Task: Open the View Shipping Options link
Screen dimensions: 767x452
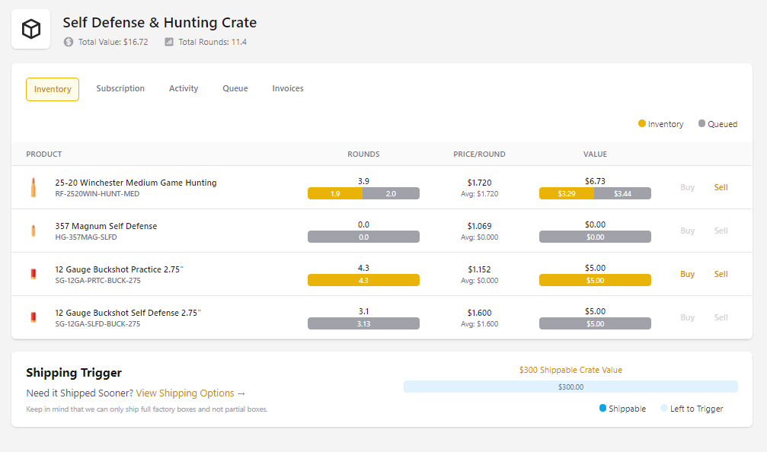Action: pos(190,393)
